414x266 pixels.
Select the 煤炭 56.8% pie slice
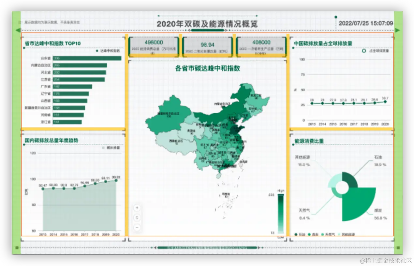pos(359,205)
